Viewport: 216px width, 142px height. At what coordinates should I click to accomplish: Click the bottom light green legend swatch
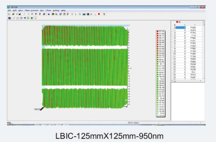click(157, 115)
